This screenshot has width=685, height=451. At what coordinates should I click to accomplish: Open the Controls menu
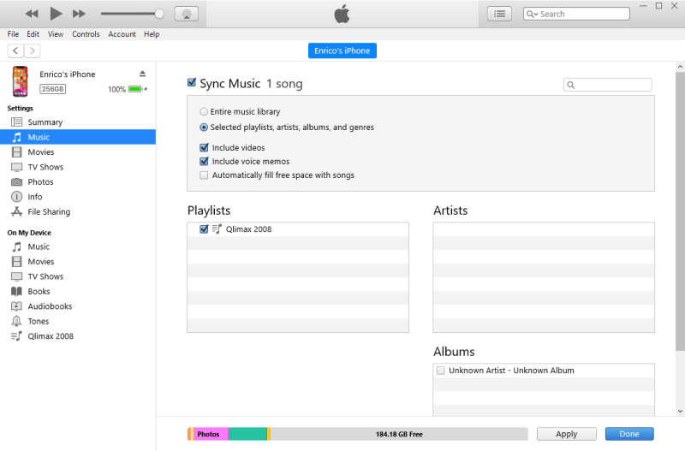[x=86, y=34]
